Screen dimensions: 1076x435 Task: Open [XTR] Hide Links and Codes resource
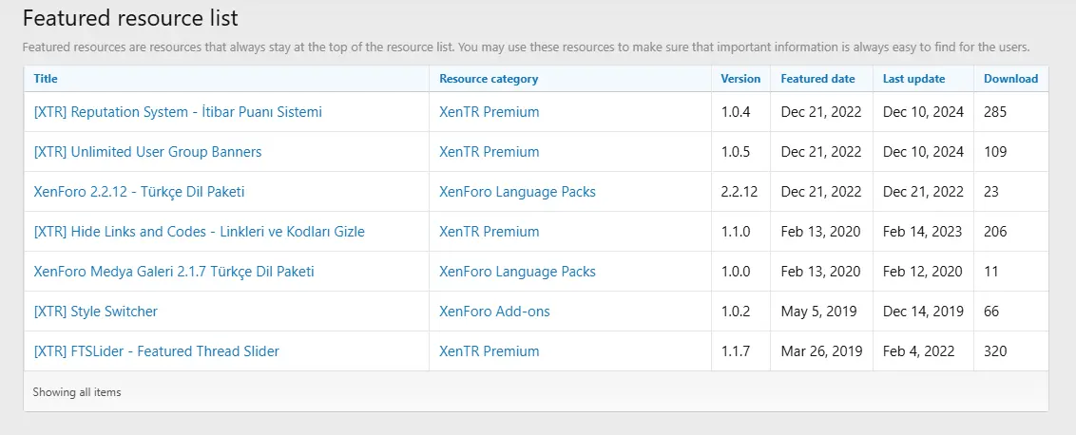pyautogui.click(x=199, y=231)
